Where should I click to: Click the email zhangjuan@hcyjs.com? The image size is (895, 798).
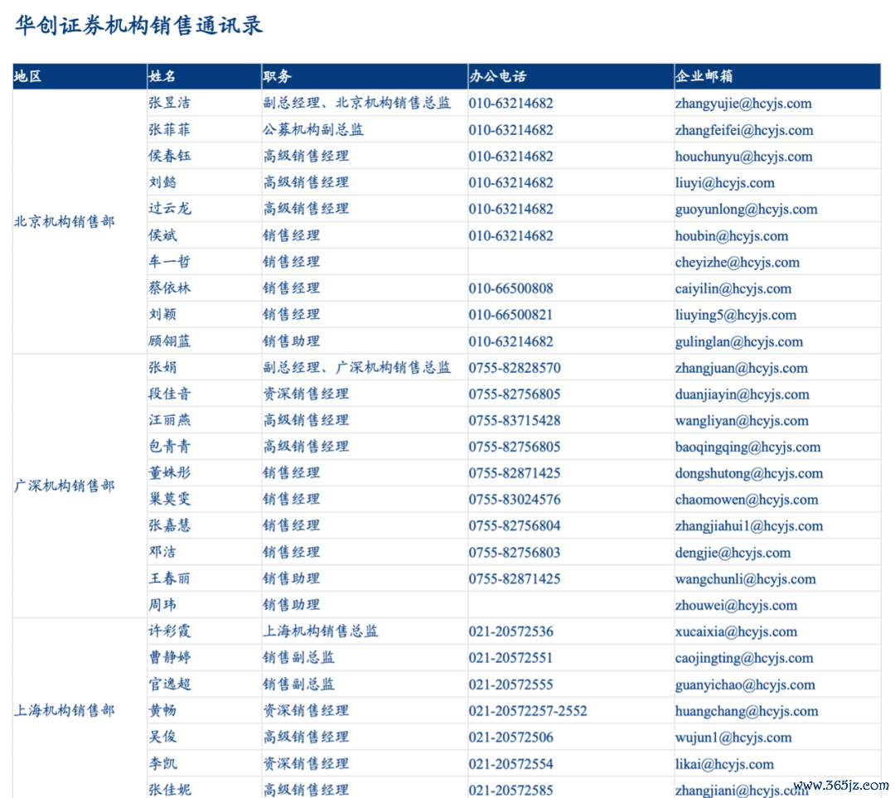(x=742, y=368)
